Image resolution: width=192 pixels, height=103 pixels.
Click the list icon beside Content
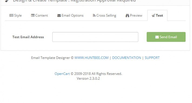(x=33, y=15)
